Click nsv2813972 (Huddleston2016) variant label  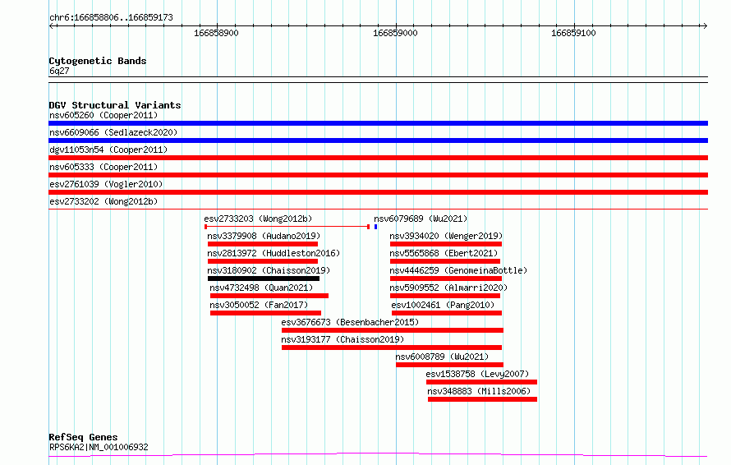274,253
